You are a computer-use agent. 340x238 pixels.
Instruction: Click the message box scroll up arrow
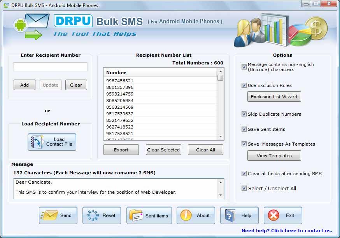coord(221,182)
